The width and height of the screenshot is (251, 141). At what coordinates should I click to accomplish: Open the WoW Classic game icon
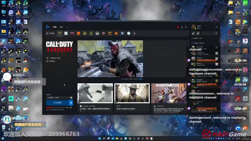click(x=91, y=33)
